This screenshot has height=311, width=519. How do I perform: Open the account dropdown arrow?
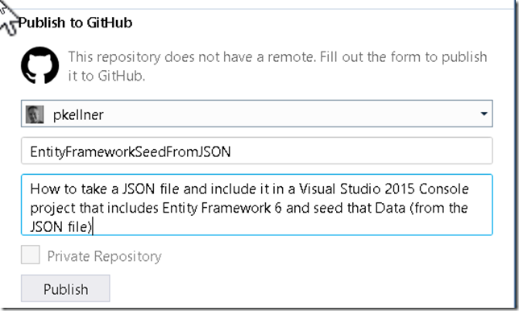point(484,114)
